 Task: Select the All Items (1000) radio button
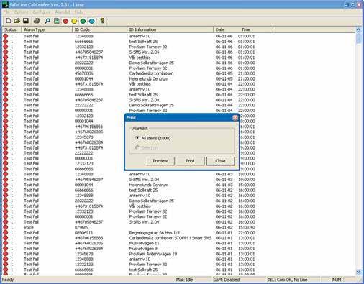pyautogui.click(x=137, y=138)
